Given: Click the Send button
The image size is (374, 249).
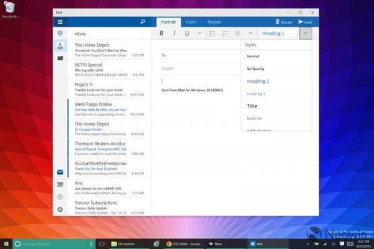Looking at the screenshot, I should point(305,22).
